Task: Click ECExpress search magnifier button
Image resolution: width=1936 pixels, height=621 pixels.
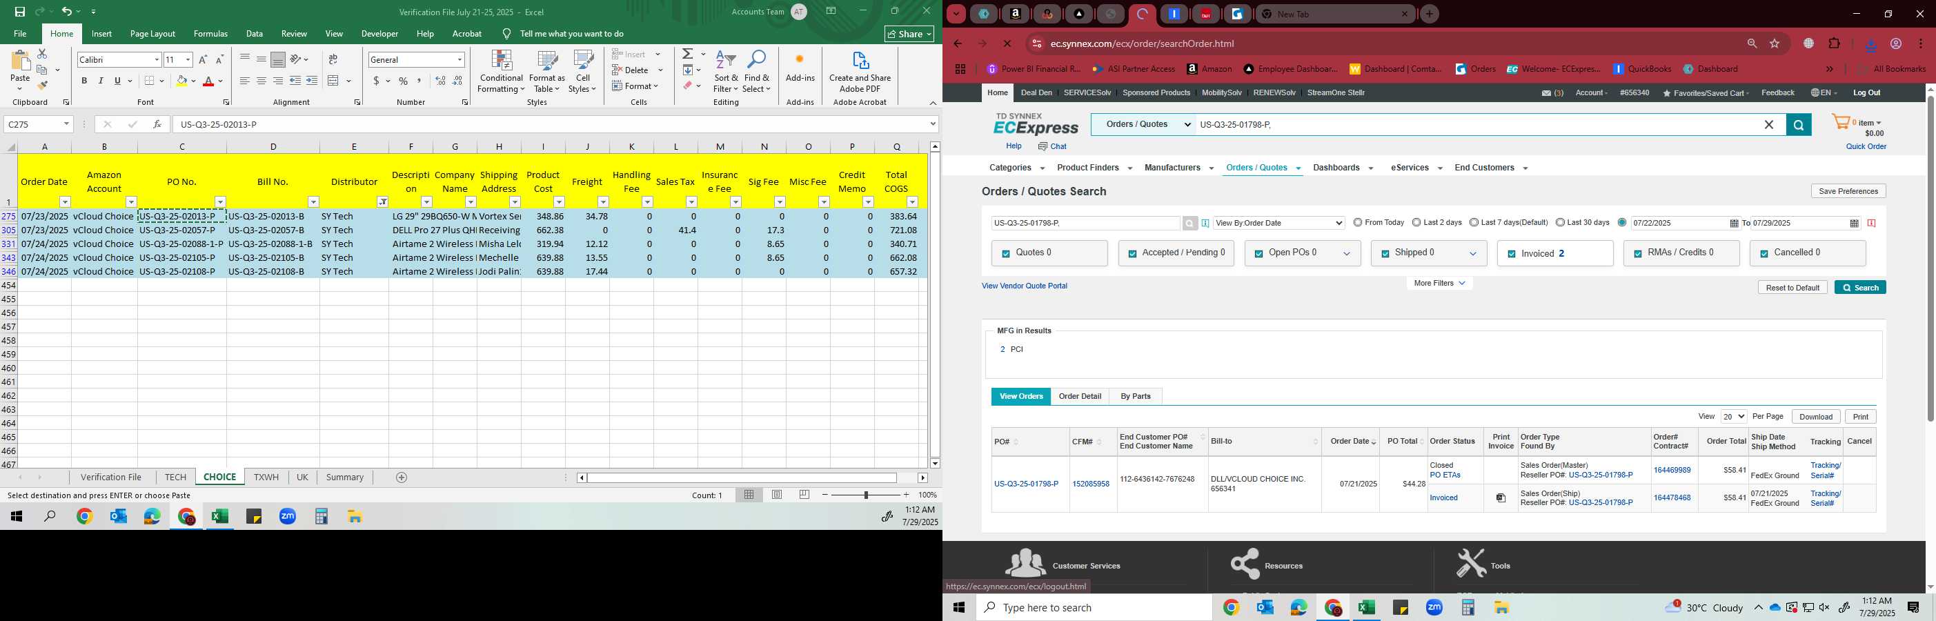Action: (1799, 125)
